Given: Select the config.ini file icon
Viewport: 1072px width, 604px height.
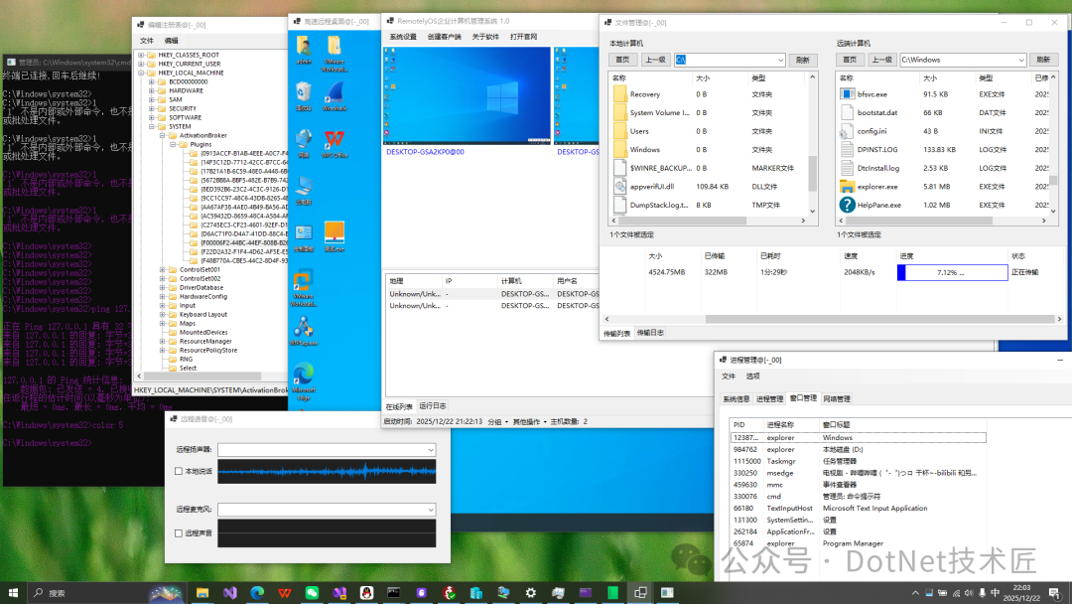Looking at the screenshot, I should pos(847,131).
